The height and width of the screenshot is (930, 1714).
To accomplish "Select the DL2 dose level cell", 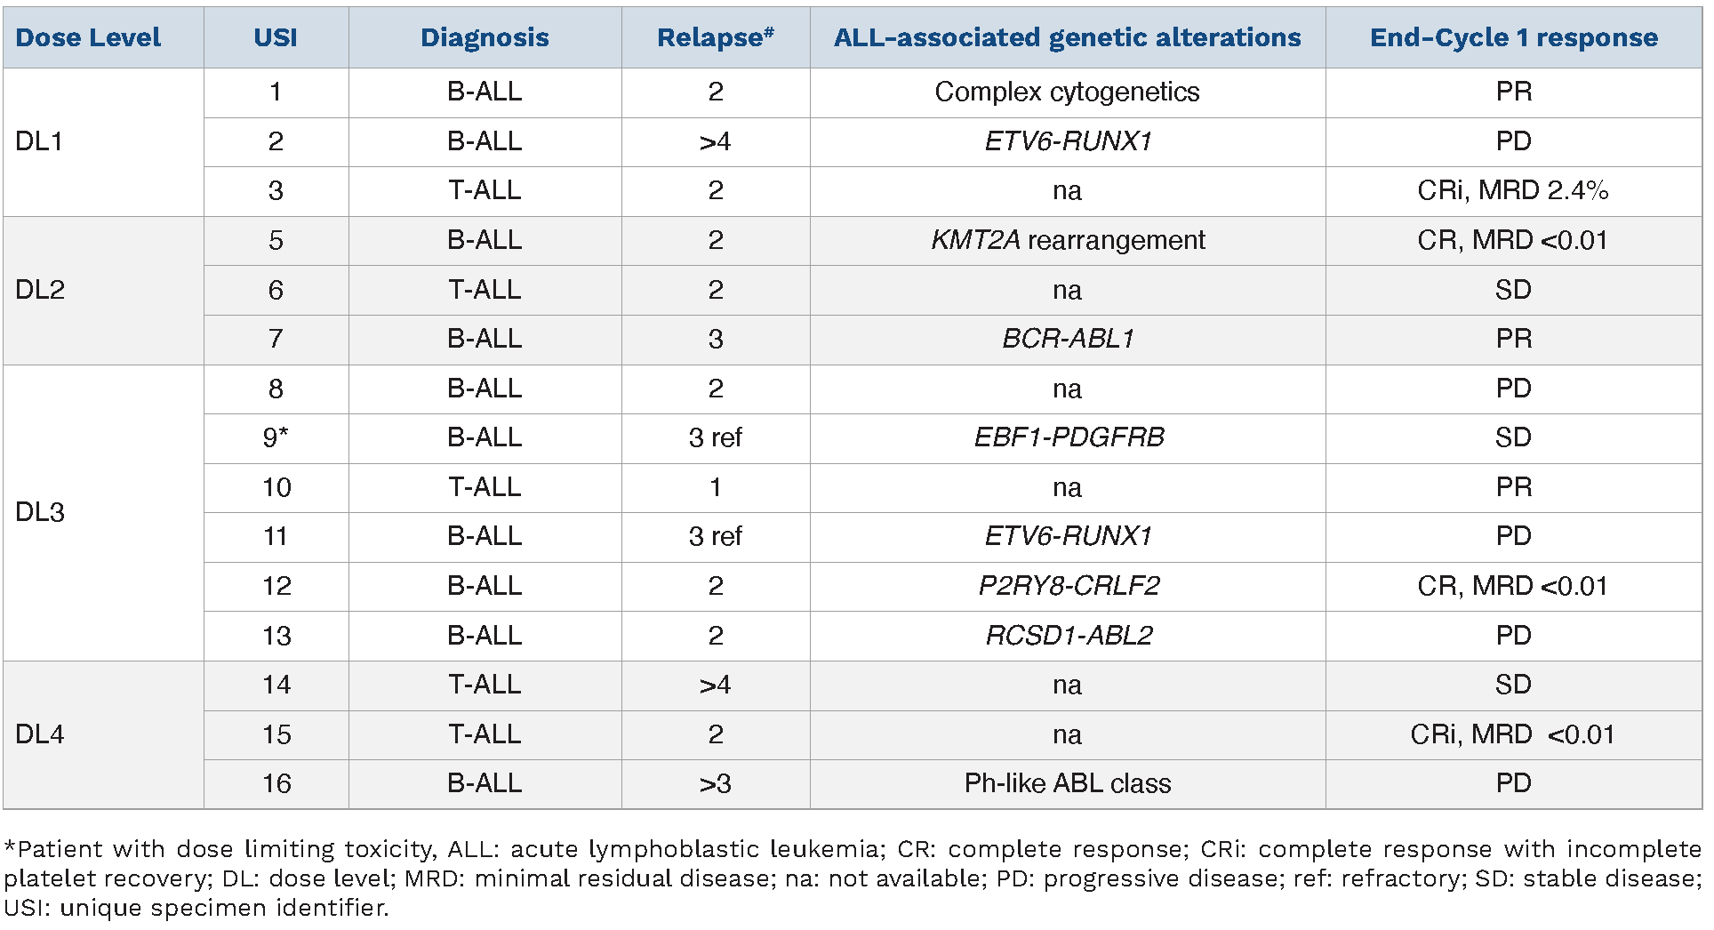I will 40,290.
